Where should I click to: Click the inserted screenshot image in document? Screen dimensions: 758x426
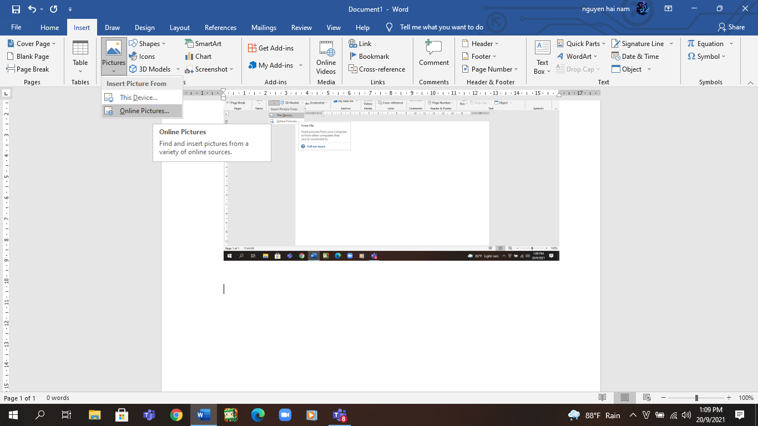[x=391, y=180]
